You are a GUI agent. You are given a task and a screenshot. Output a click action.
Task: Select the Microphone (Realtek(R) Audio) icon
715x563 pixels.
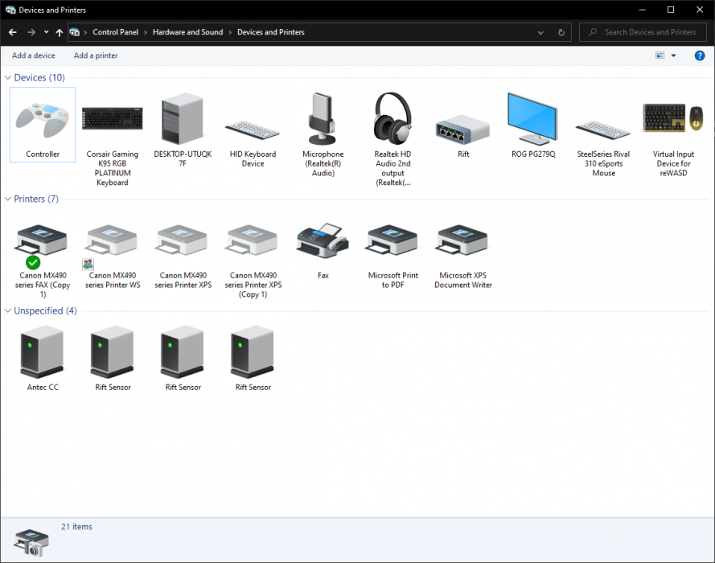pyautogui.click(x=323, y=118)
